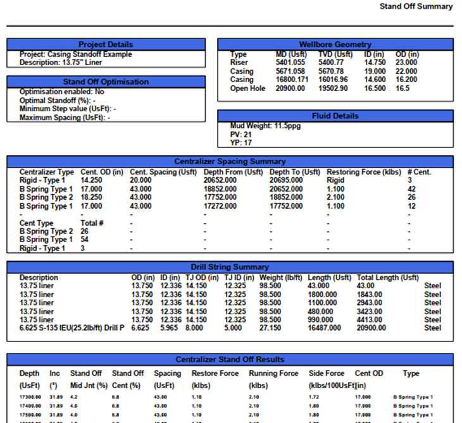The height and width of the screenshot is (423, 462).
Task: Select the Project Details section header
Action: [106, 44]
